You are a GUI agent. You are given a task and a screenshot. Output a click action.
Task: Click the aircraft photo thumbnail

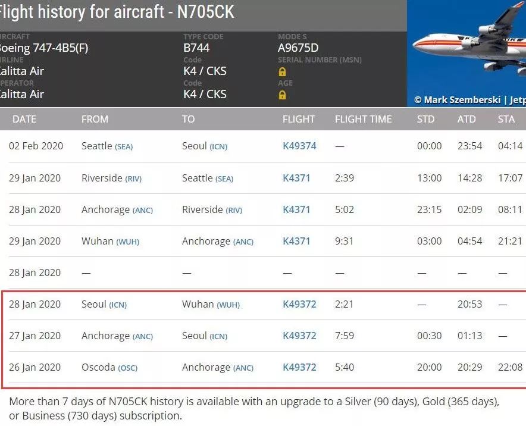click(x=466, y=54)
